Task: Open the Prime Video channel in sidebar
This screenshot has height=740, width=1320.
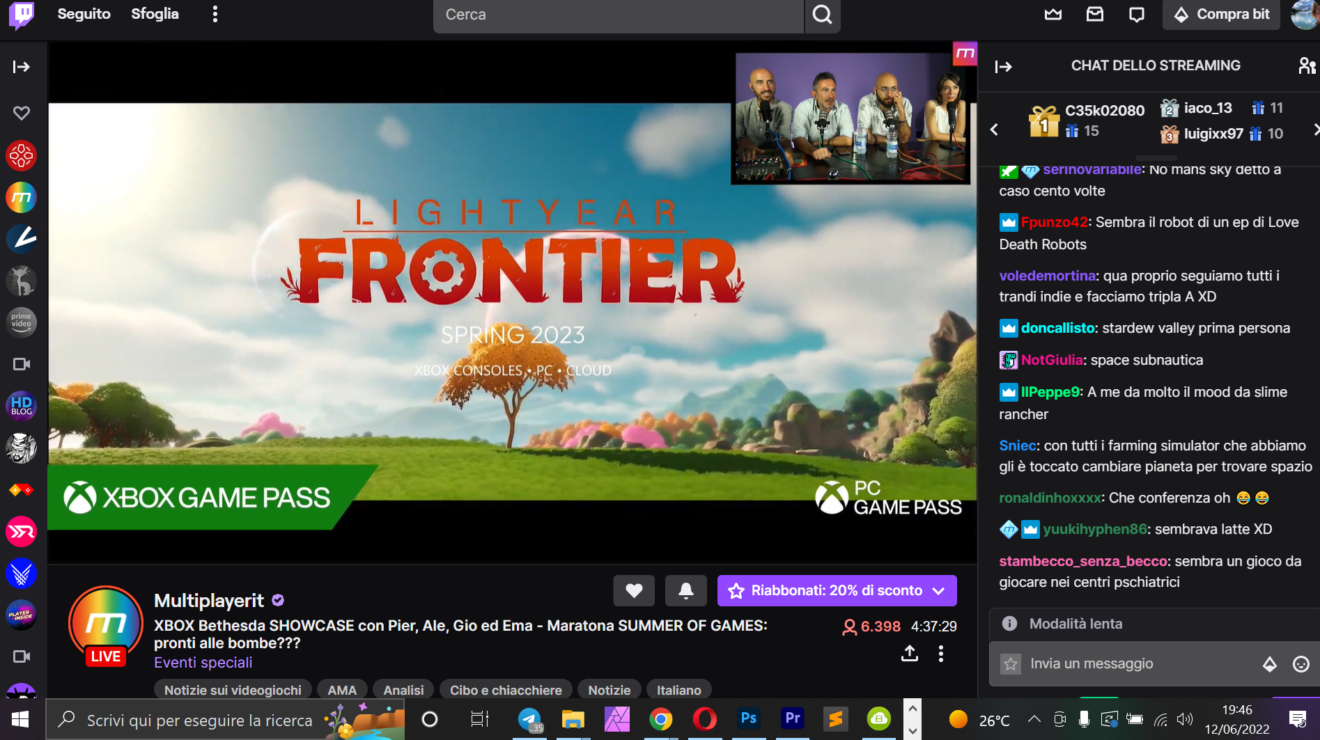Action: coord(22,322)
